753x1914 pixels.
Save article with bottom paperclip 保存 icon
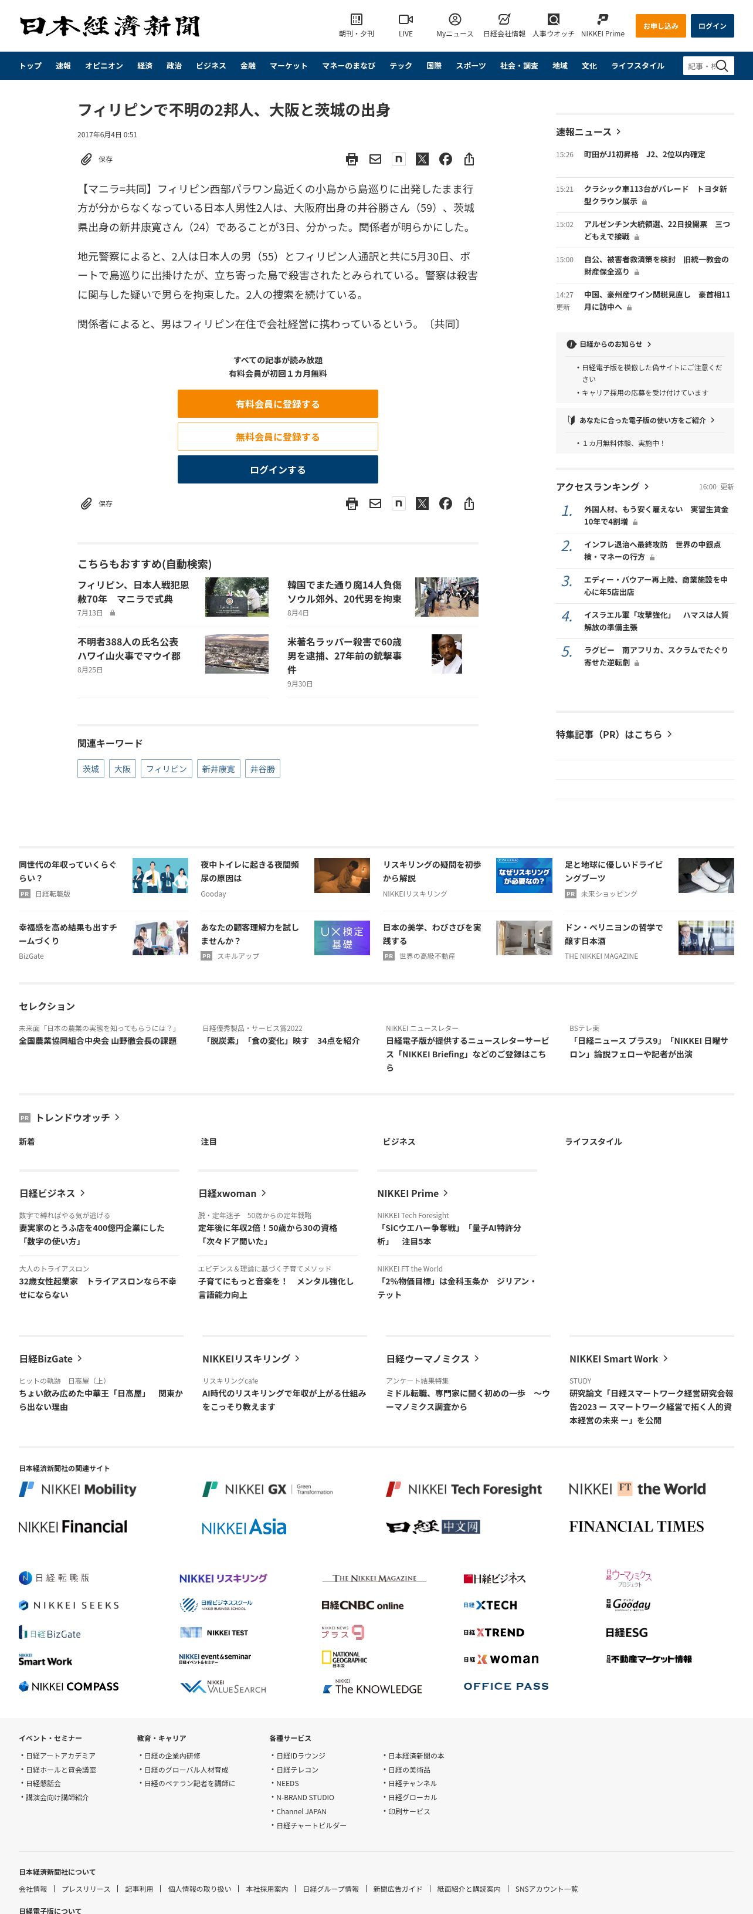click(97, 504)
